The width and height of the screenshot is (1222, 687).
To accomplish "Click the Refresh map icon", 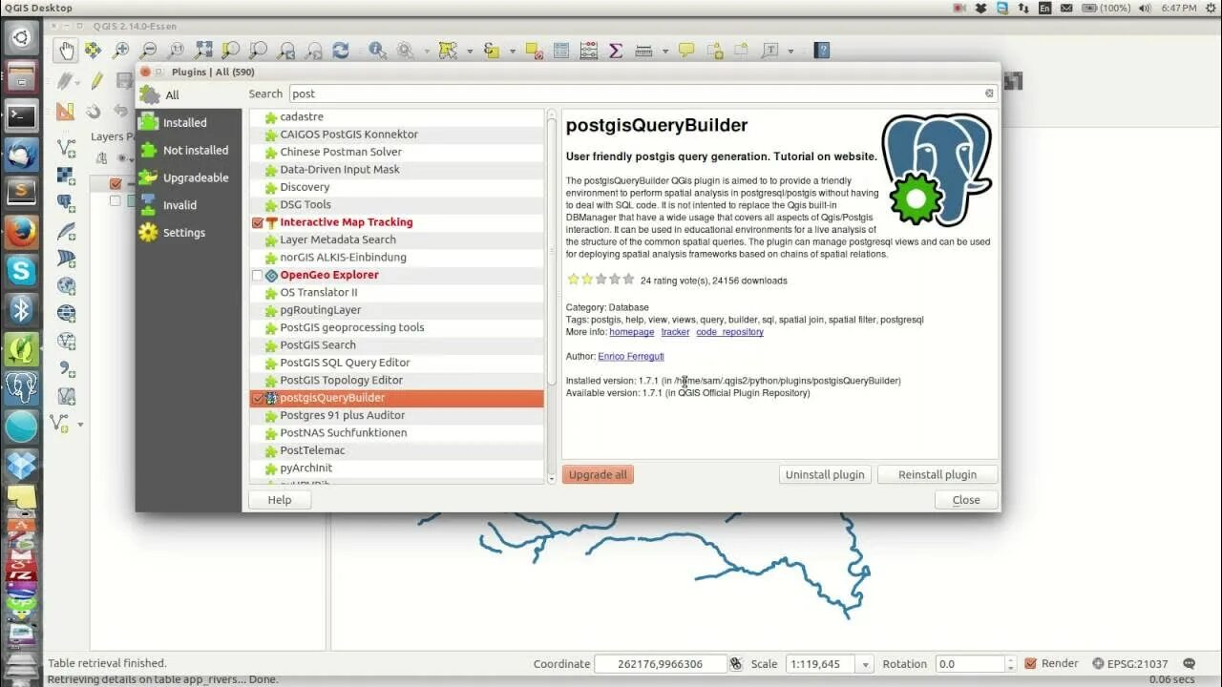I will [341, 51].
